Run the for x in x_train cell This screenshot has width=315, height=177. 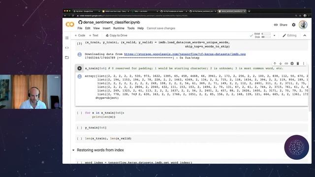coord(80,113)
